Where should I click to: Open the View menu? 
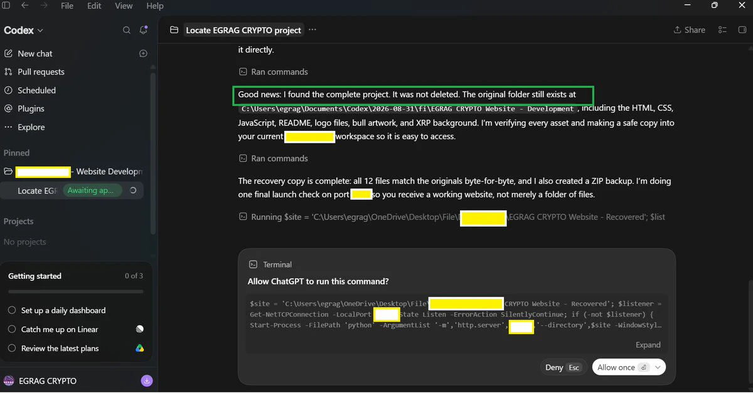point(124,6)
